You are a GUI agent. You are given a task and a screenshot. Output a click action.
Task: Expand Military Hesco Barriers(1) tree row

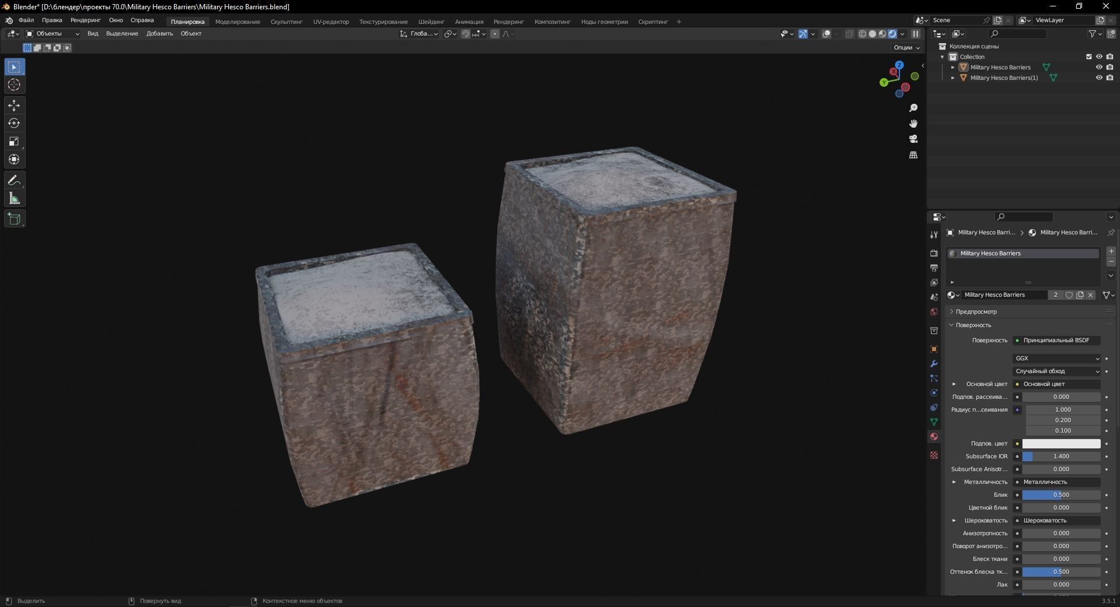[953, 78]
